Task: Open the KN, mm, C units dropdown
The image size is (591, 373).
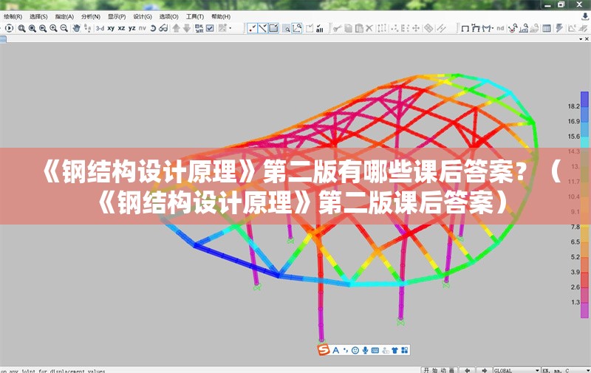Action: pyautogui.click(x=565, y=370)
